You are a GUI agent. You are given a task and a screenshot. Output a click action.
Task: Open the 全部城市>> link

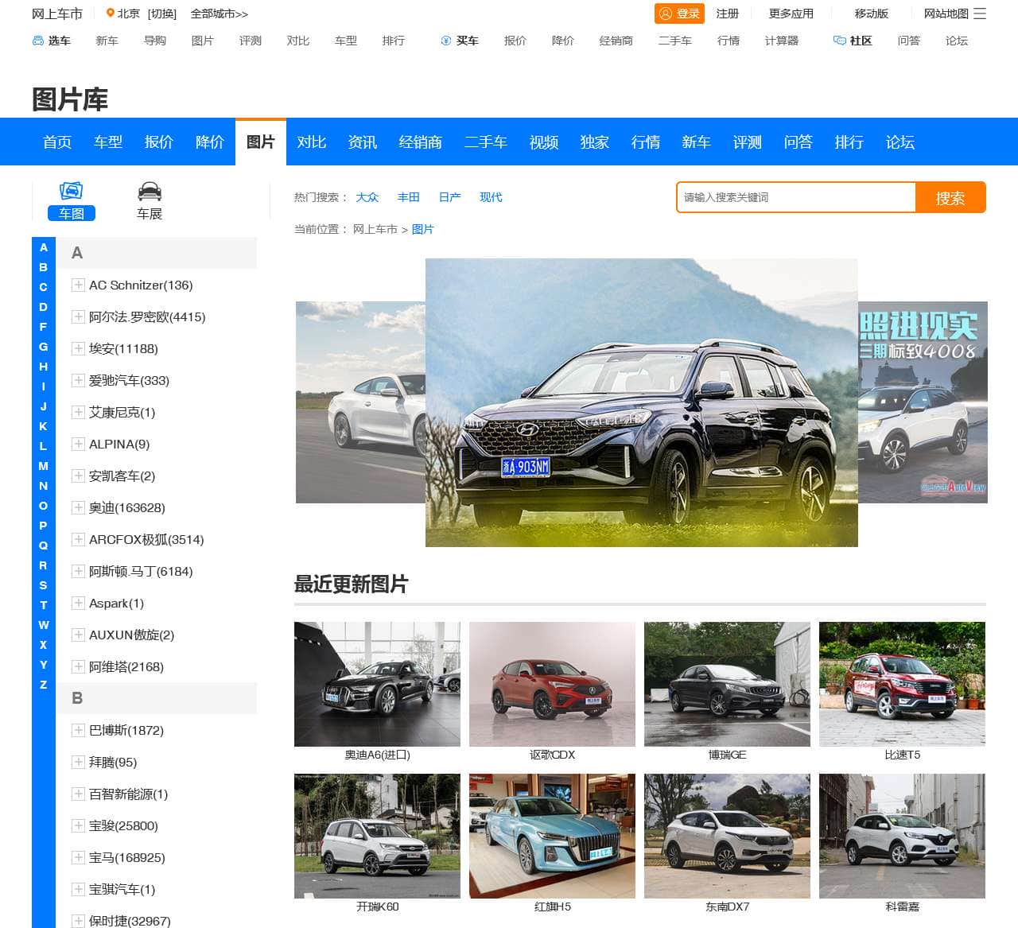click(x=220, y=14)
